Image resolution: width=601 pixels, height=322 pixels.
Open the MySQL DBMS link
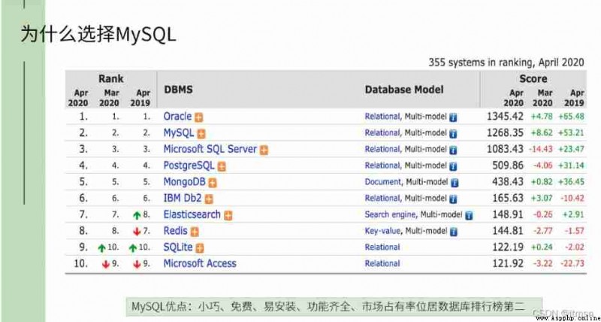(179, 133)
